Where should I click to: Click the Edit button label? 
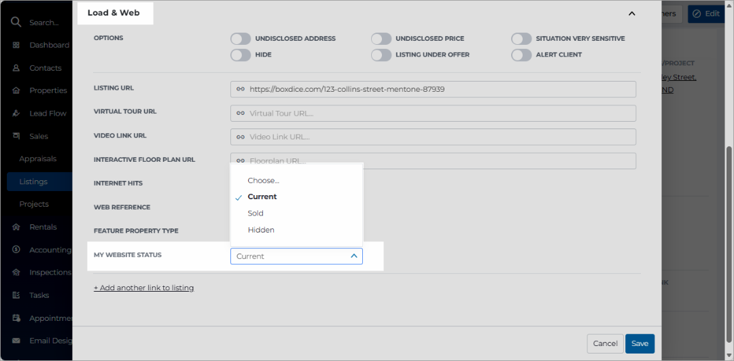[x=712, y=14]
